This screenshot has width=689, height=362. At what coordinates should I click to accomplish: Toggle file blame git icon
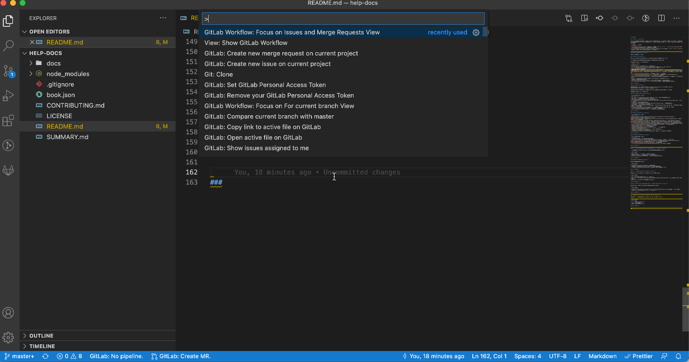(645, 18)
